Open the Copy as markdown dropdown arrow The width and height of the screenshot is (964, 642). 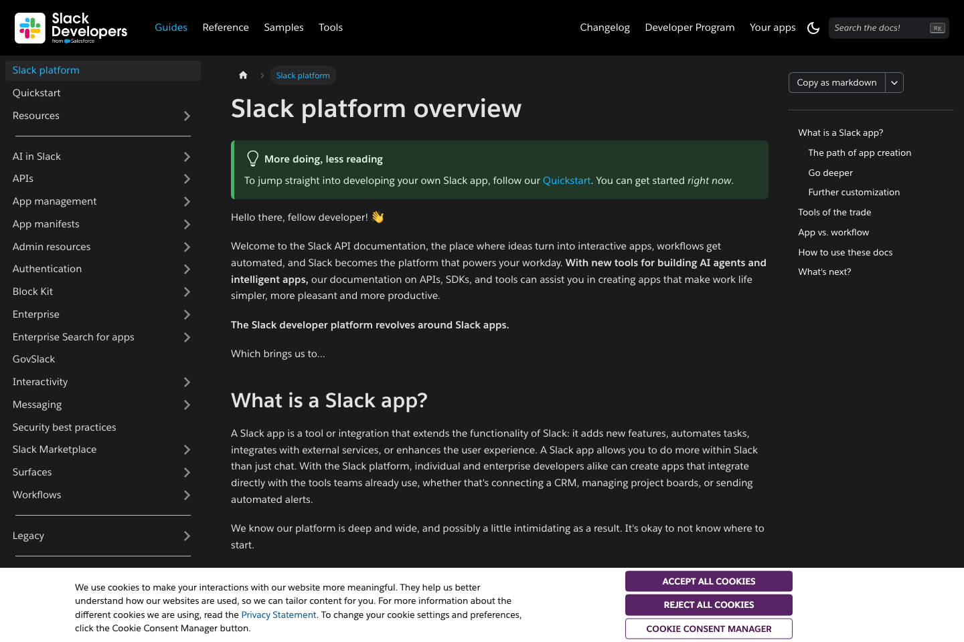tap(894, 82)
